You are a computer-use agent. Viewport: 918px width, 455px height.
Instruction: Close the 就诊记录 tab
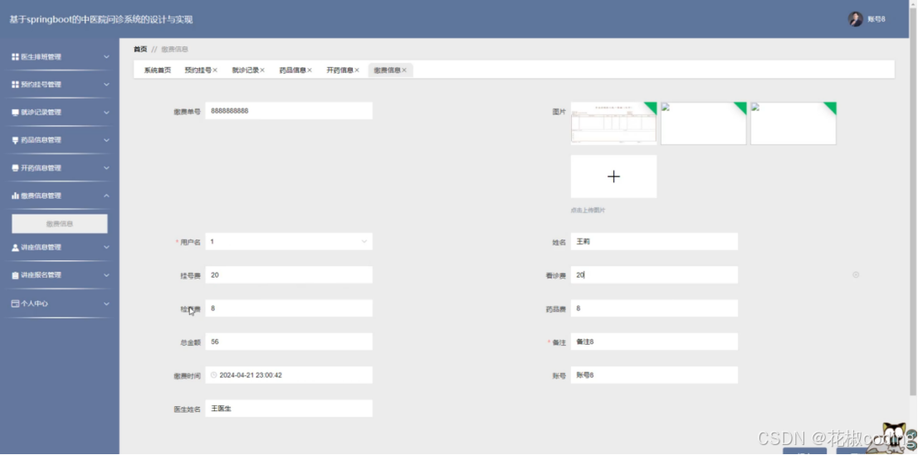coord(262,70)
